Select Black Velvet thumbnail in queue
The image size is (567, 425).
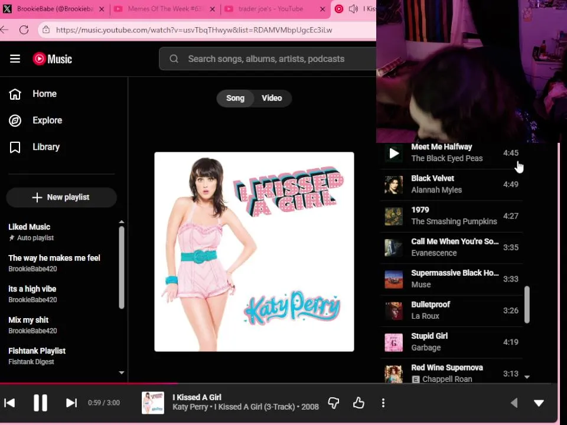coord(394,185)
